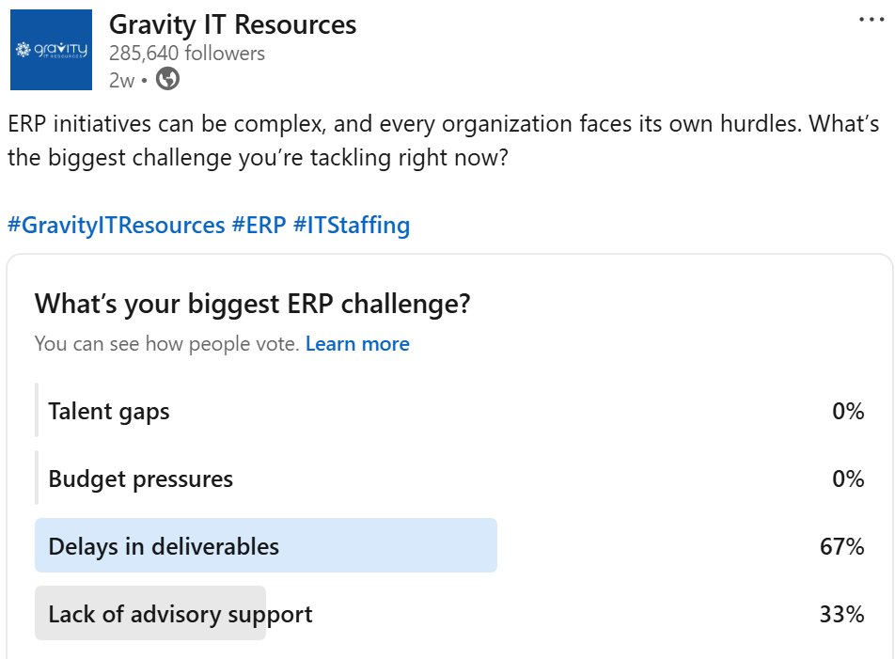
Task: Click the blue Delays in deliverables progress bar
Action: (x=395, y=546)
